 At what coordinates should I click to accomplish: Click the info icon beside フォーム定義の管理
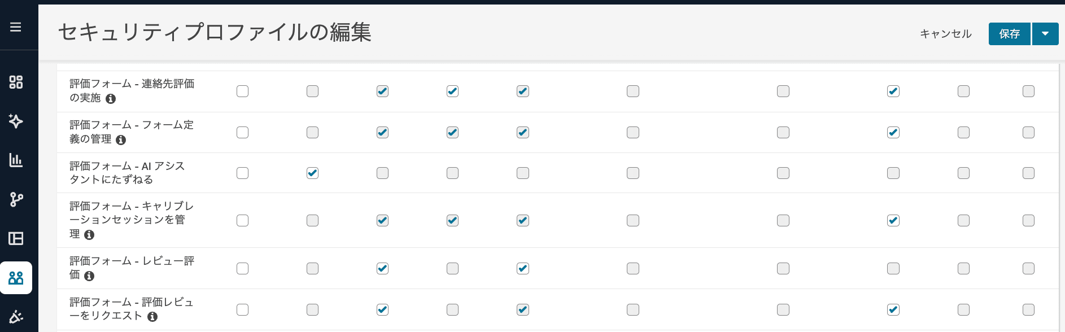[x=121, y=140]
